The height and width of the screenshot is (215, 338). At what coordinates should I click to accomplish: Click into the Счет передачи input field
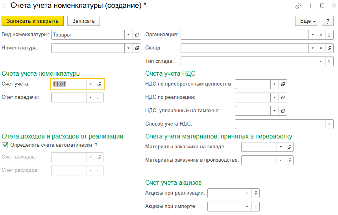(69, 97)
